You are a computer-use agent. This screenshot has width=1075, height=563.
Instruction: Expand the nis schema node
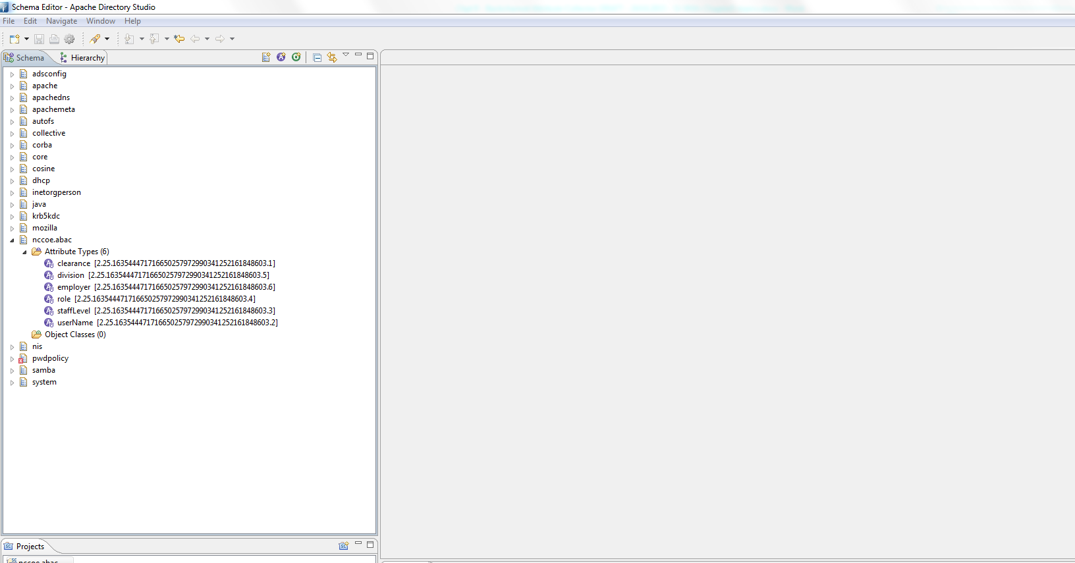pyautogui.click(x=12, y=347)
